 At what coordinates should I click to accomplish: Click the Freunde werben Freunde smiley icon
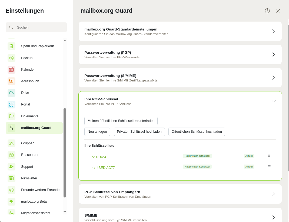click(x=11, y=190)
